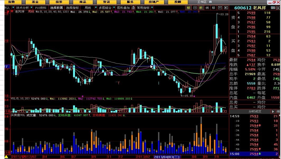This screenshot has height=159, width=281.
Task: Switch to the 债券 bonds tab
Action: [x=59, y=2]
